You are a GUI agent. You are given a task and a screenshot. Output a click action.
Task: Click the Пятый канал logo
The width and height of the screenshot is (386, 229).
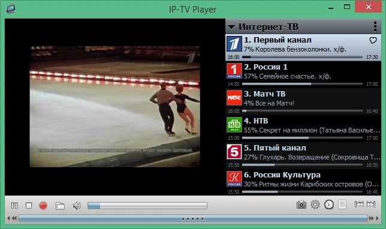pos(234,152)
